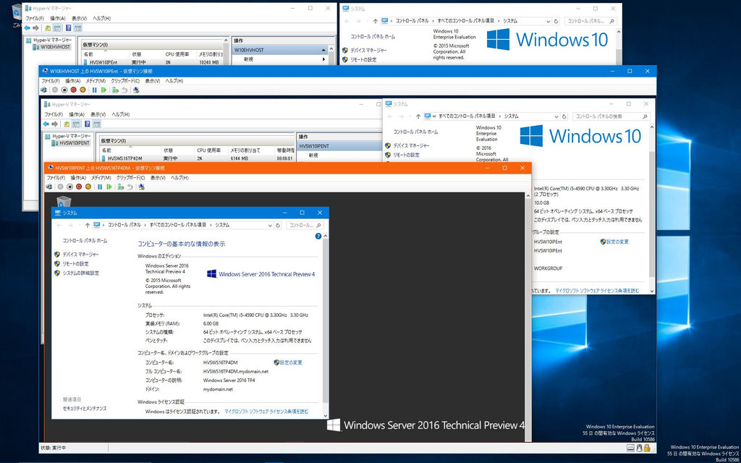Collapse the W10EHVHOST section in Actions pane
This screenshot has width=741, height=463.
(323, 50)
